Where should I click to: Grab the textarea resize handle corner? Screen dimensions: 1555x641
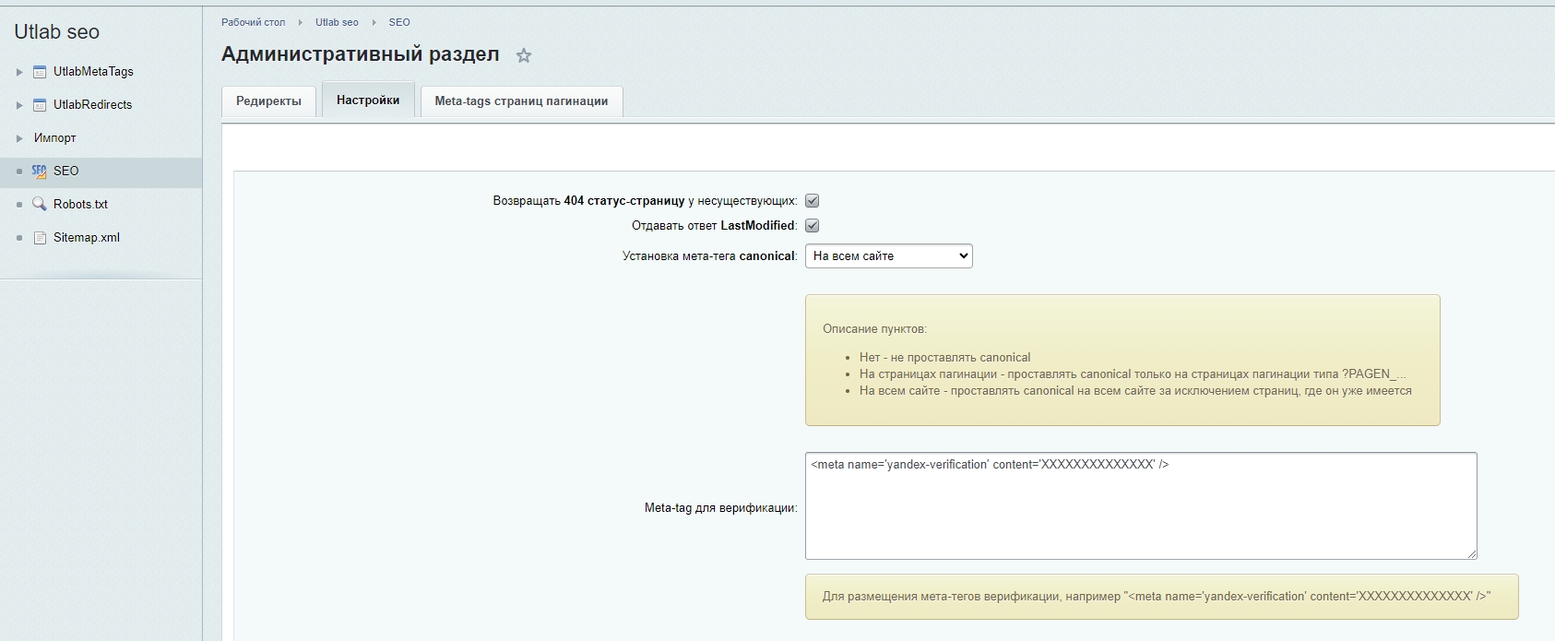coord(1472,554)
